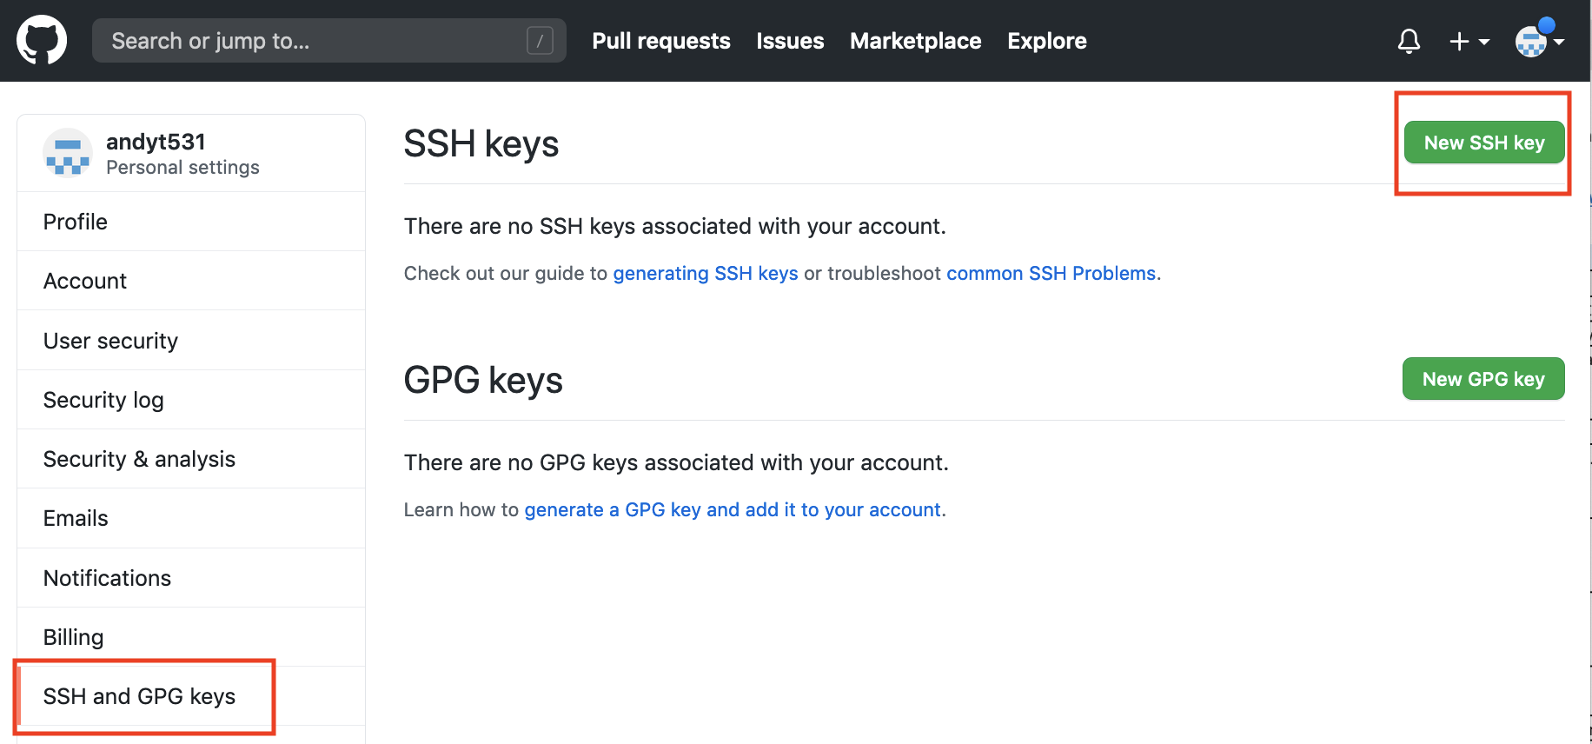Viewport: 1592px width, 744px height.
Task: Open the plus create-new dropdown
Action: [x=1469, y=41]
